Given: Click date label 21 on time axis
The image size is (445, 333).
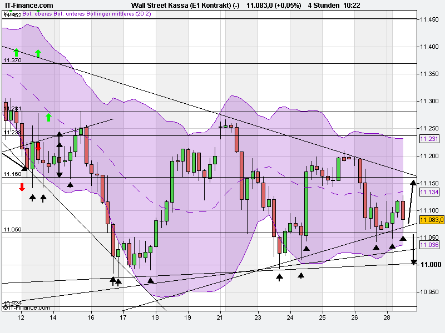Looking at the screenshot, I should pos(220,317).
